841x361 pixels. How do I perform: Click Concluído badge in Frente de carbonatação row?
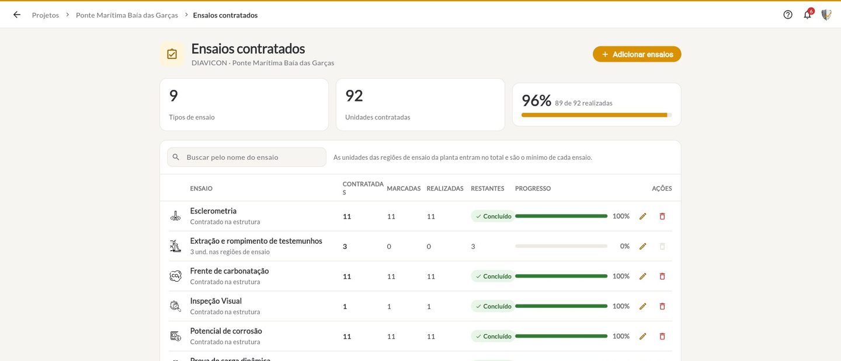(493, 276)
